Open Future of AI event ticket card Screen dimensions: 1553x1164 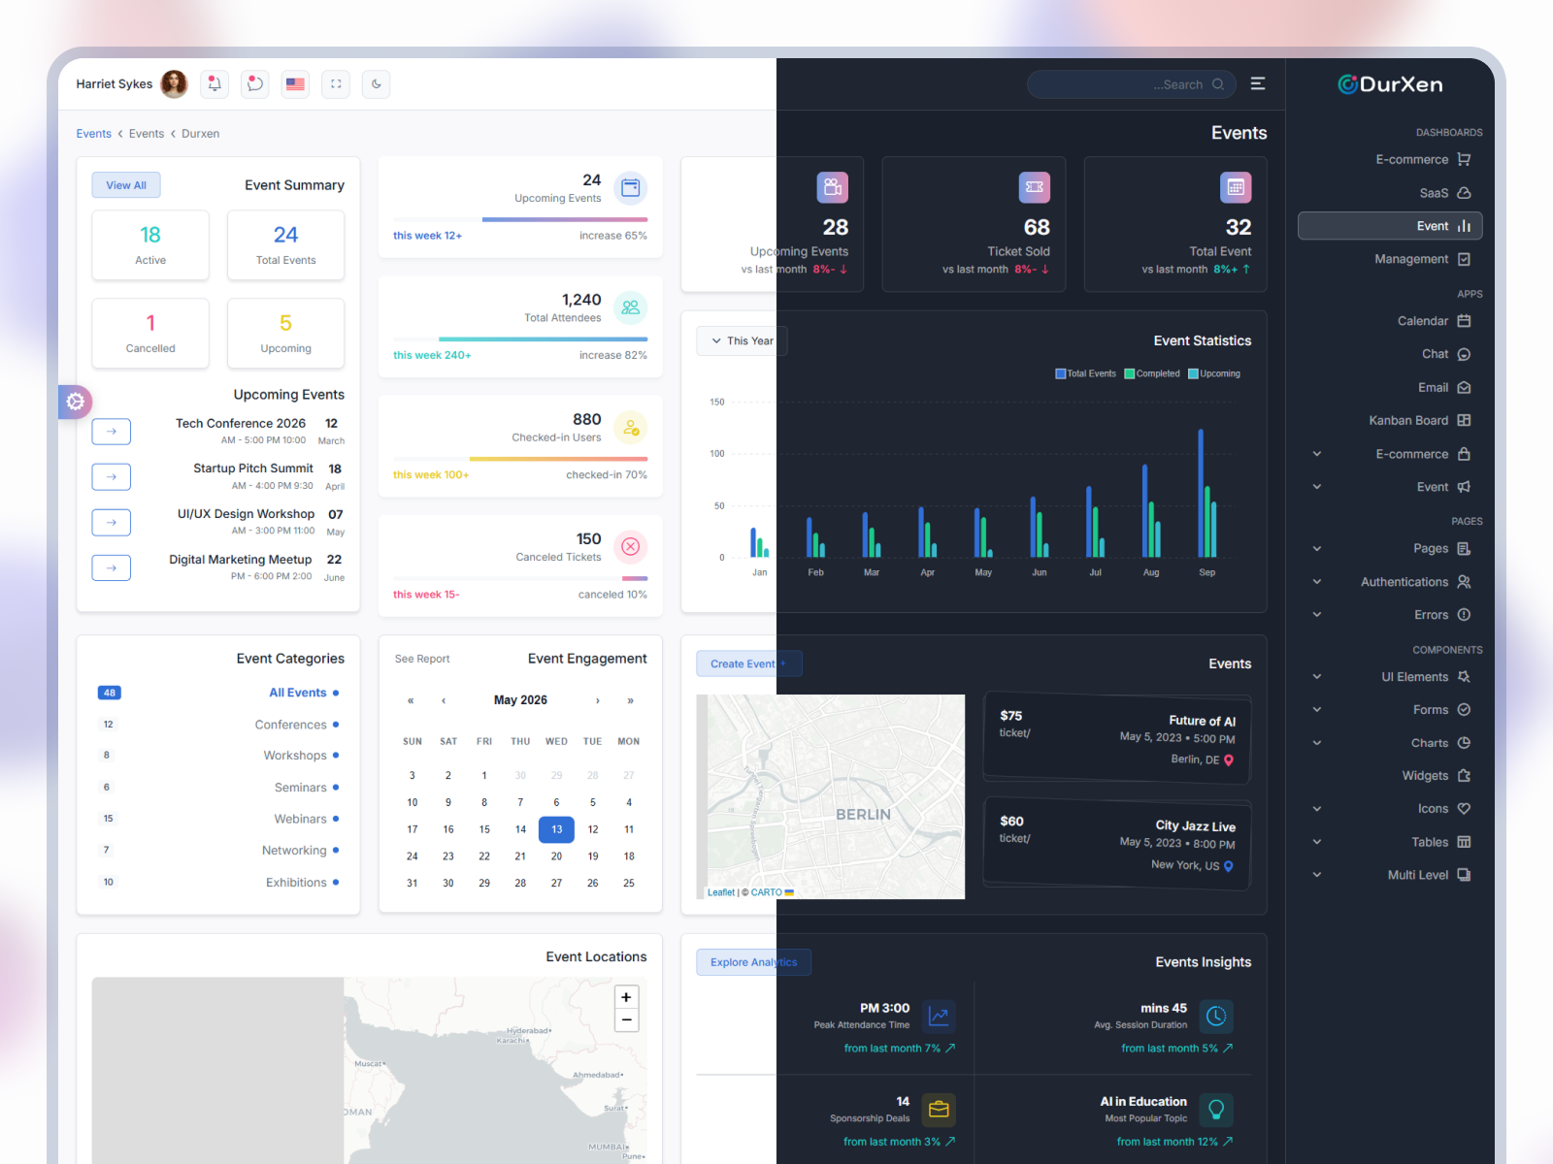click(x=1117, y=738)
